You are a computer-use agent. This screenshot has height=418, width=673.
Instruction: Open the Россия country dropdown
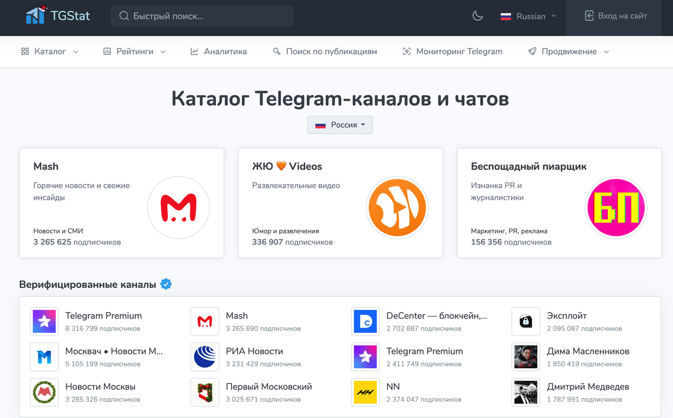tap(340, 125)
